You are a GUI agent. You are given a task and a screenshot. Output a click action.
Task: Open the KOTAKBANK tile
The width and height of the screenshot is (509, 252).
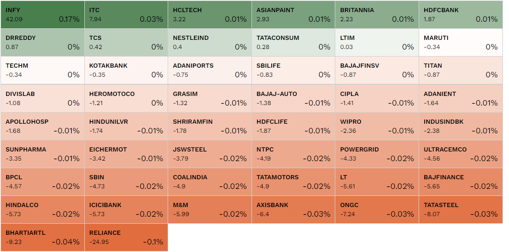point(126,70)
